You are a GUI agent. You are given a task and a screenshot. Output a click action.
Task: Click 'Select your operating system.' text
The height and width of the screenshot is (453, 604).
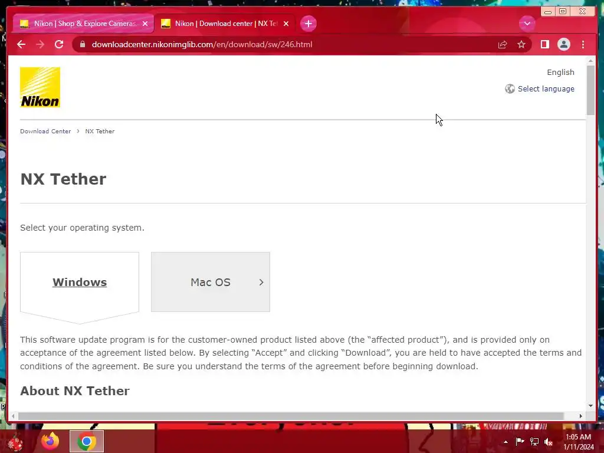click(82, 228)
